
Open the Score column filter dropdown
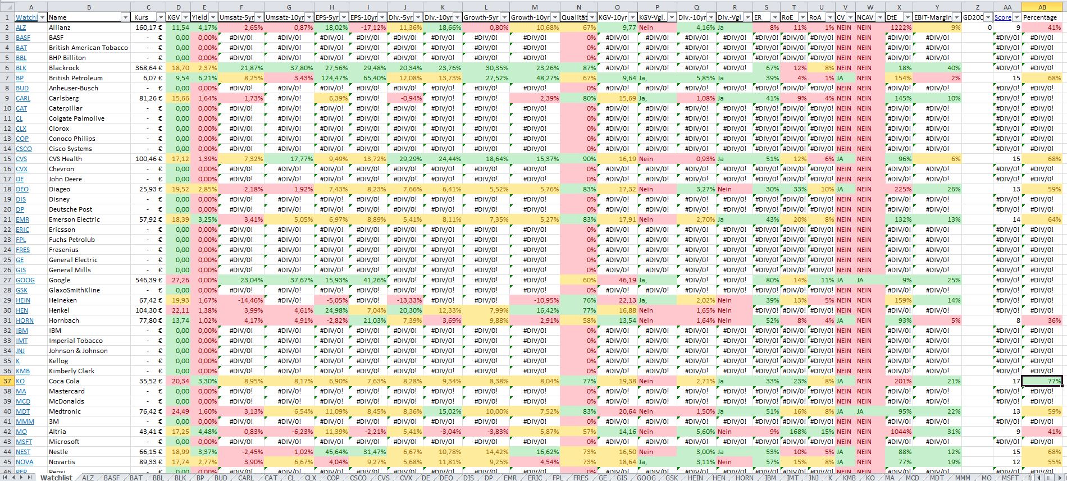click(1016, 17)
